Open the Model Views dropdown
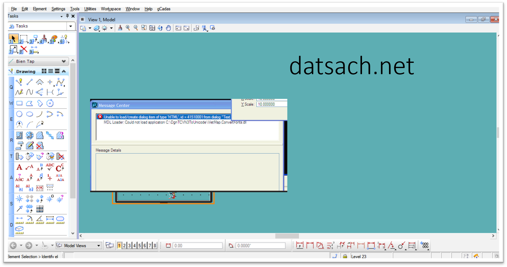Viewport: 507px width, 267px height. [x=98, y=246]
